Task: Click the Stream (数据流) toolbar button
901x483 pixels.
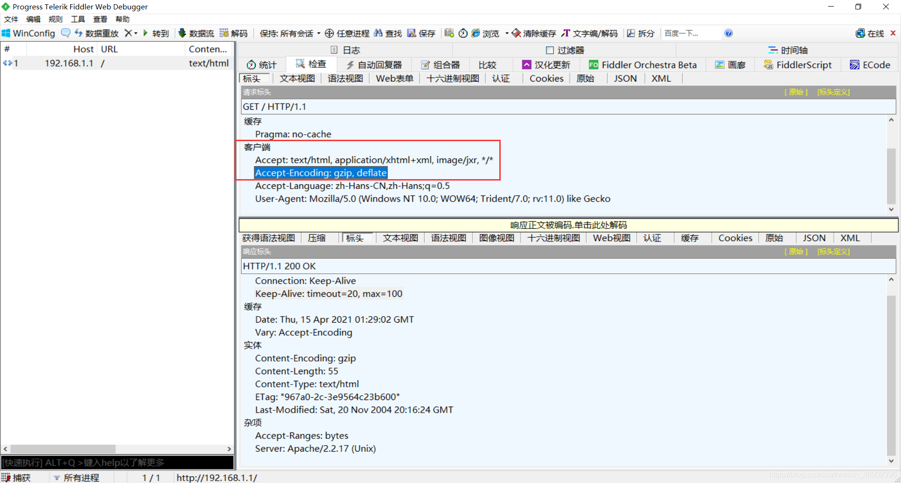Action: [196, 33]
